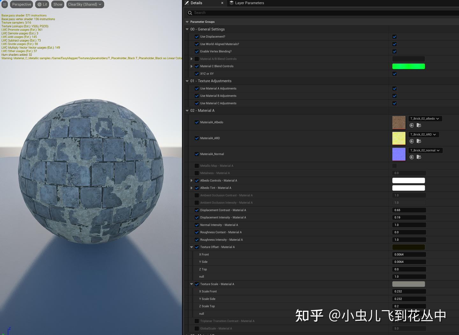Image resolution: width=459 pixels, height=335 pixels.
Task: Click the X Scale Front value field
Action: (x=409, y=291)
